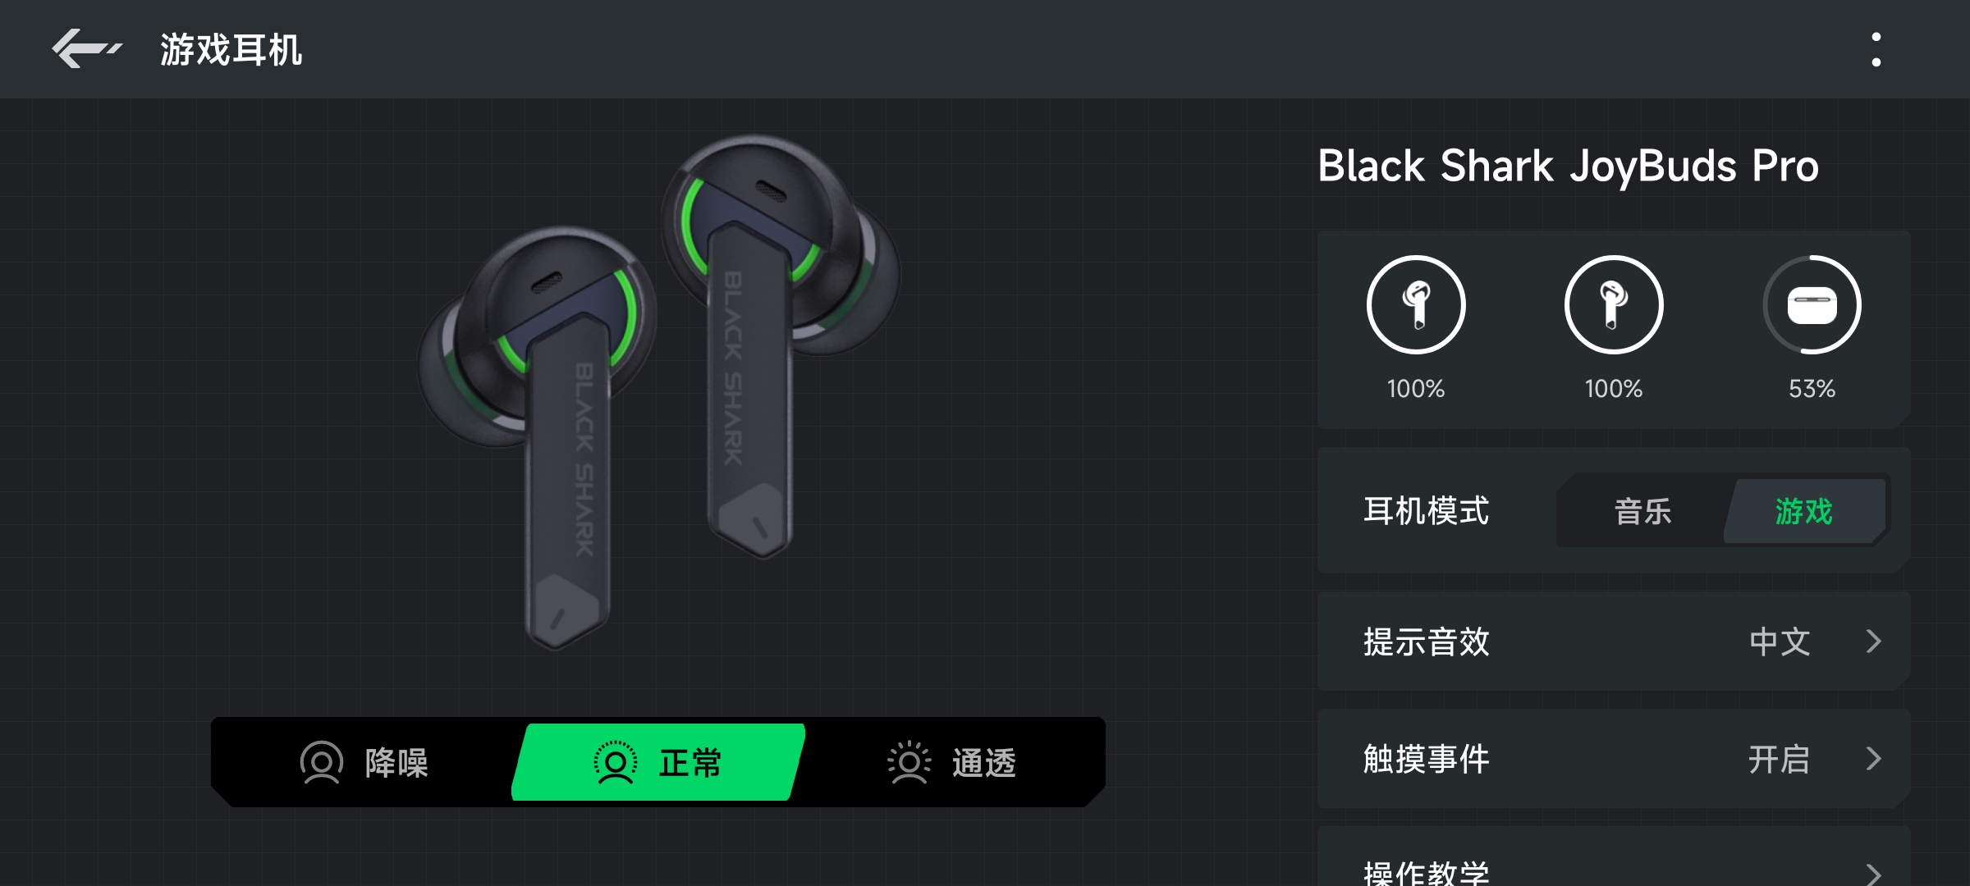Click the 53% case battery ring

(1812, 305)
